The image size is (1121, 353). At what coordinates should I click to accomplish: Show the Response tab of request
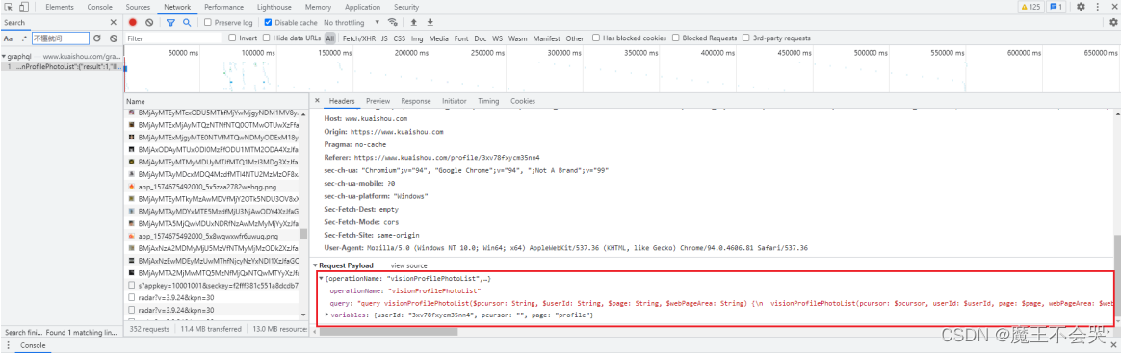coord(416,101)
